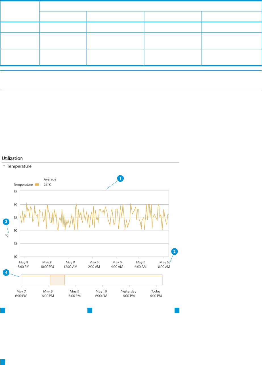Click the May 8 8:00 PM axis label
262x365 pixels.
click(x=23, y=265)
